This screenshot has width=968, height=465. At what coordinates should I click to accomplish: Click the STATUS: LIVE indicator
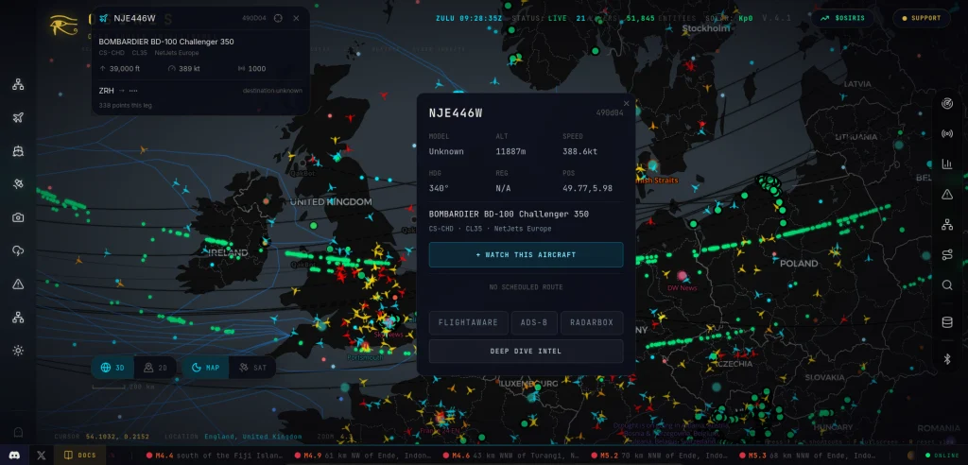click(539, 18)
